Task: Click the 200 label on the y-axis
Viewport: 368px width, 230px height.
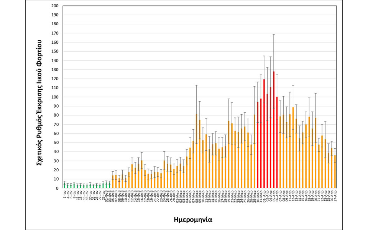Action: [x=55, y=6]
